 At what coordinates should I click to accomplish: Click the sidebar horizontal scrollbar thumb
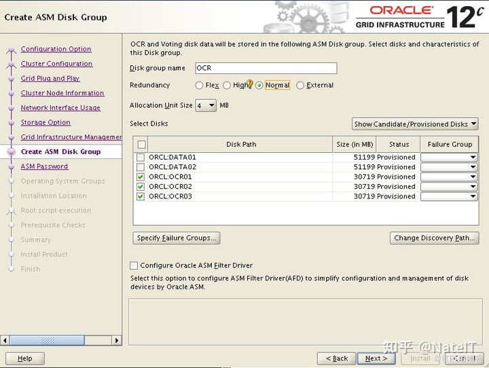(47, 340)
